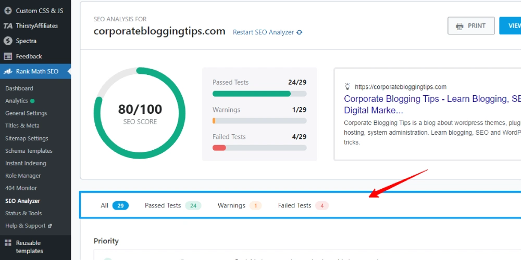521x260 pixels.
Task: Click the blue VIEW button
Action: point(510,26)
